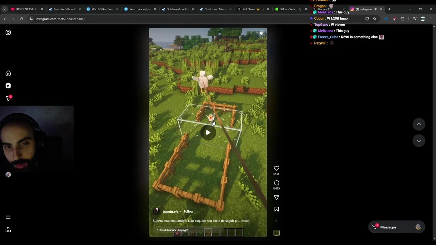Open a new browser tab

[389, 9]
